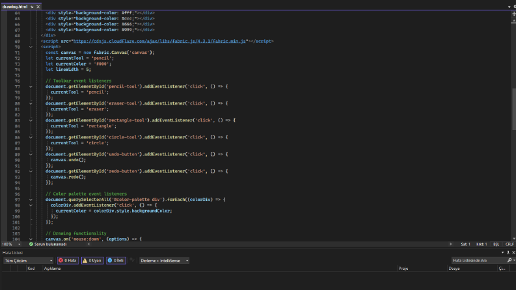
Task: Collapse the redo-button listener at line 92
Action: click(31, 171)
